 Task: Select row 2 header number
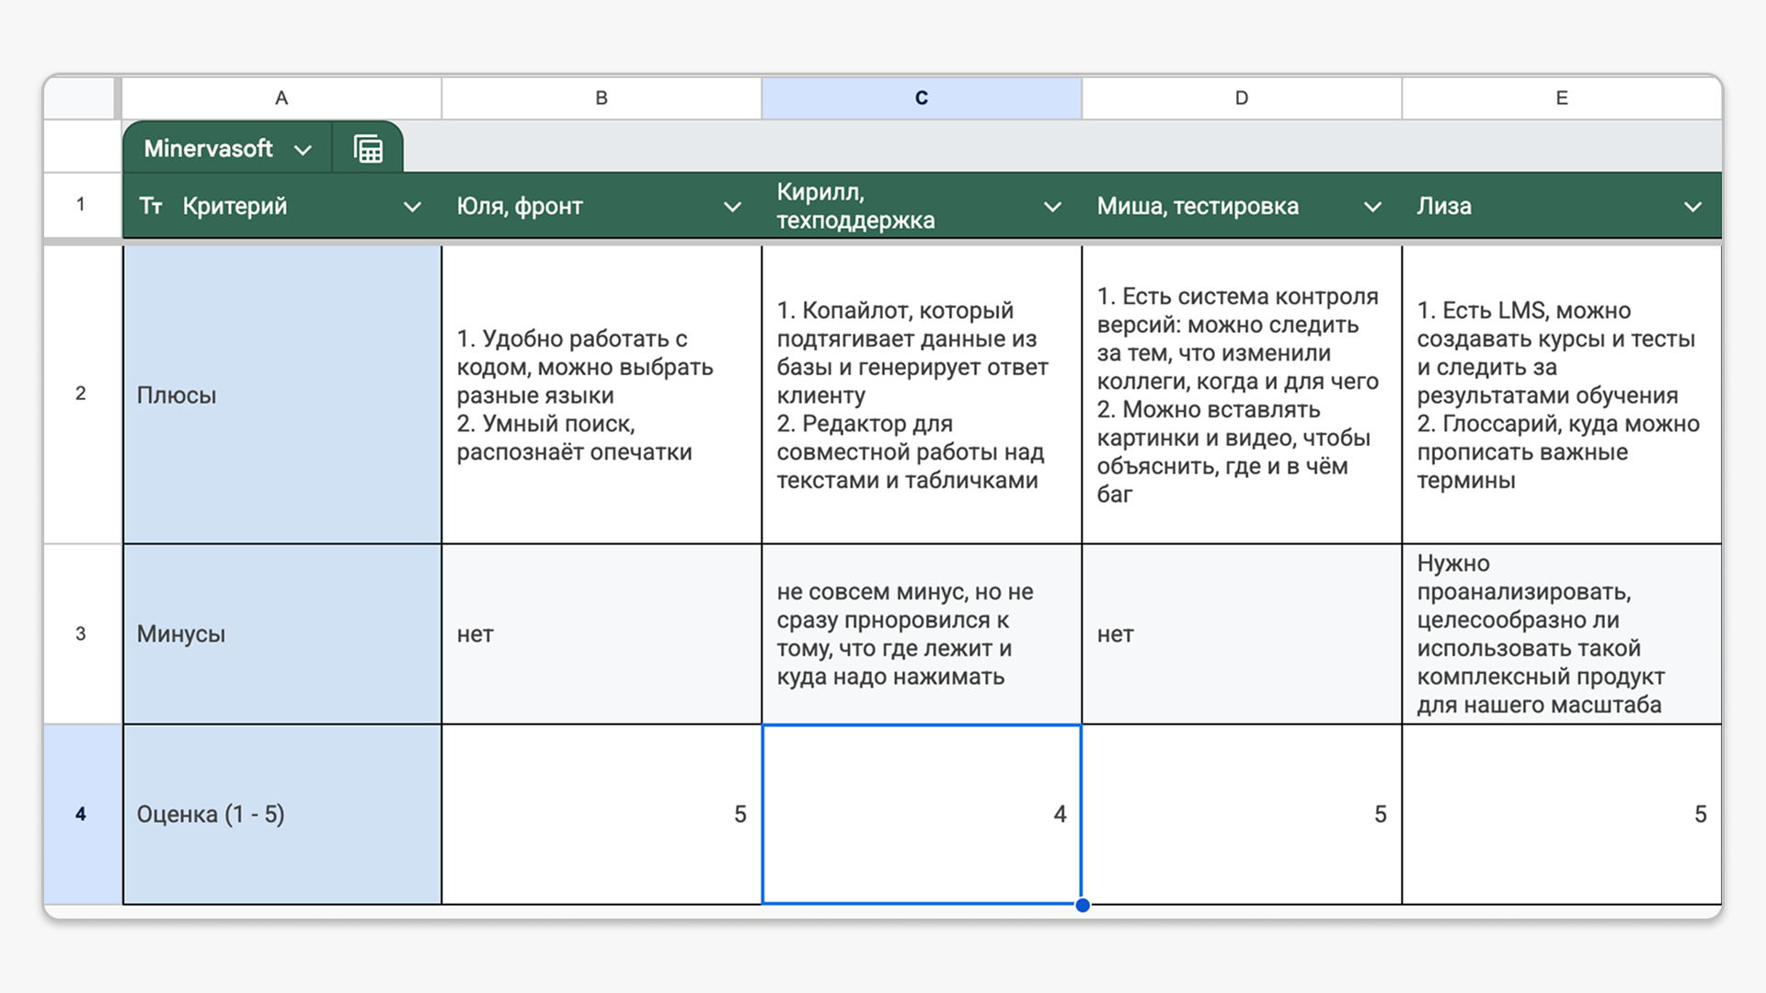[x=81, y=394]
